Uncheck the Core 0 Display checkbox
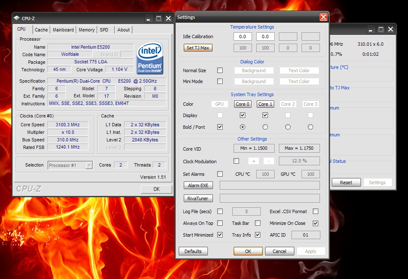Viewport: 408px width, 279px height. (x=242, y=115)
